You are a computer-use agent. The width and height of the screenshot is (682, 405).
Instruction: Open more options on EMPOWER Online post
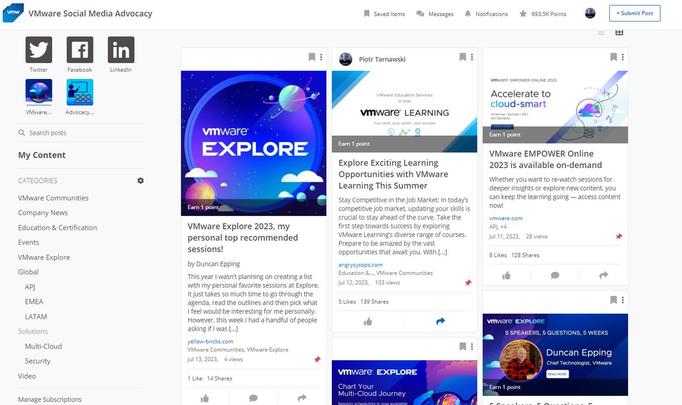[622, 57]
